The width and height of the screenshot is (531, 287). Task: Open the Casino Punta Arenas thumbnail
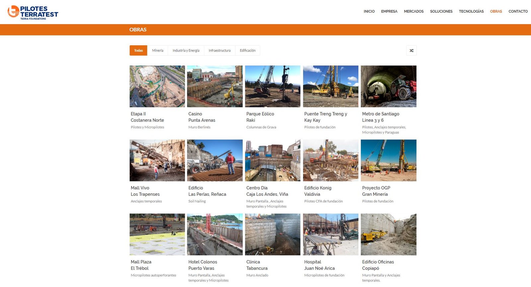pos(215,86)
